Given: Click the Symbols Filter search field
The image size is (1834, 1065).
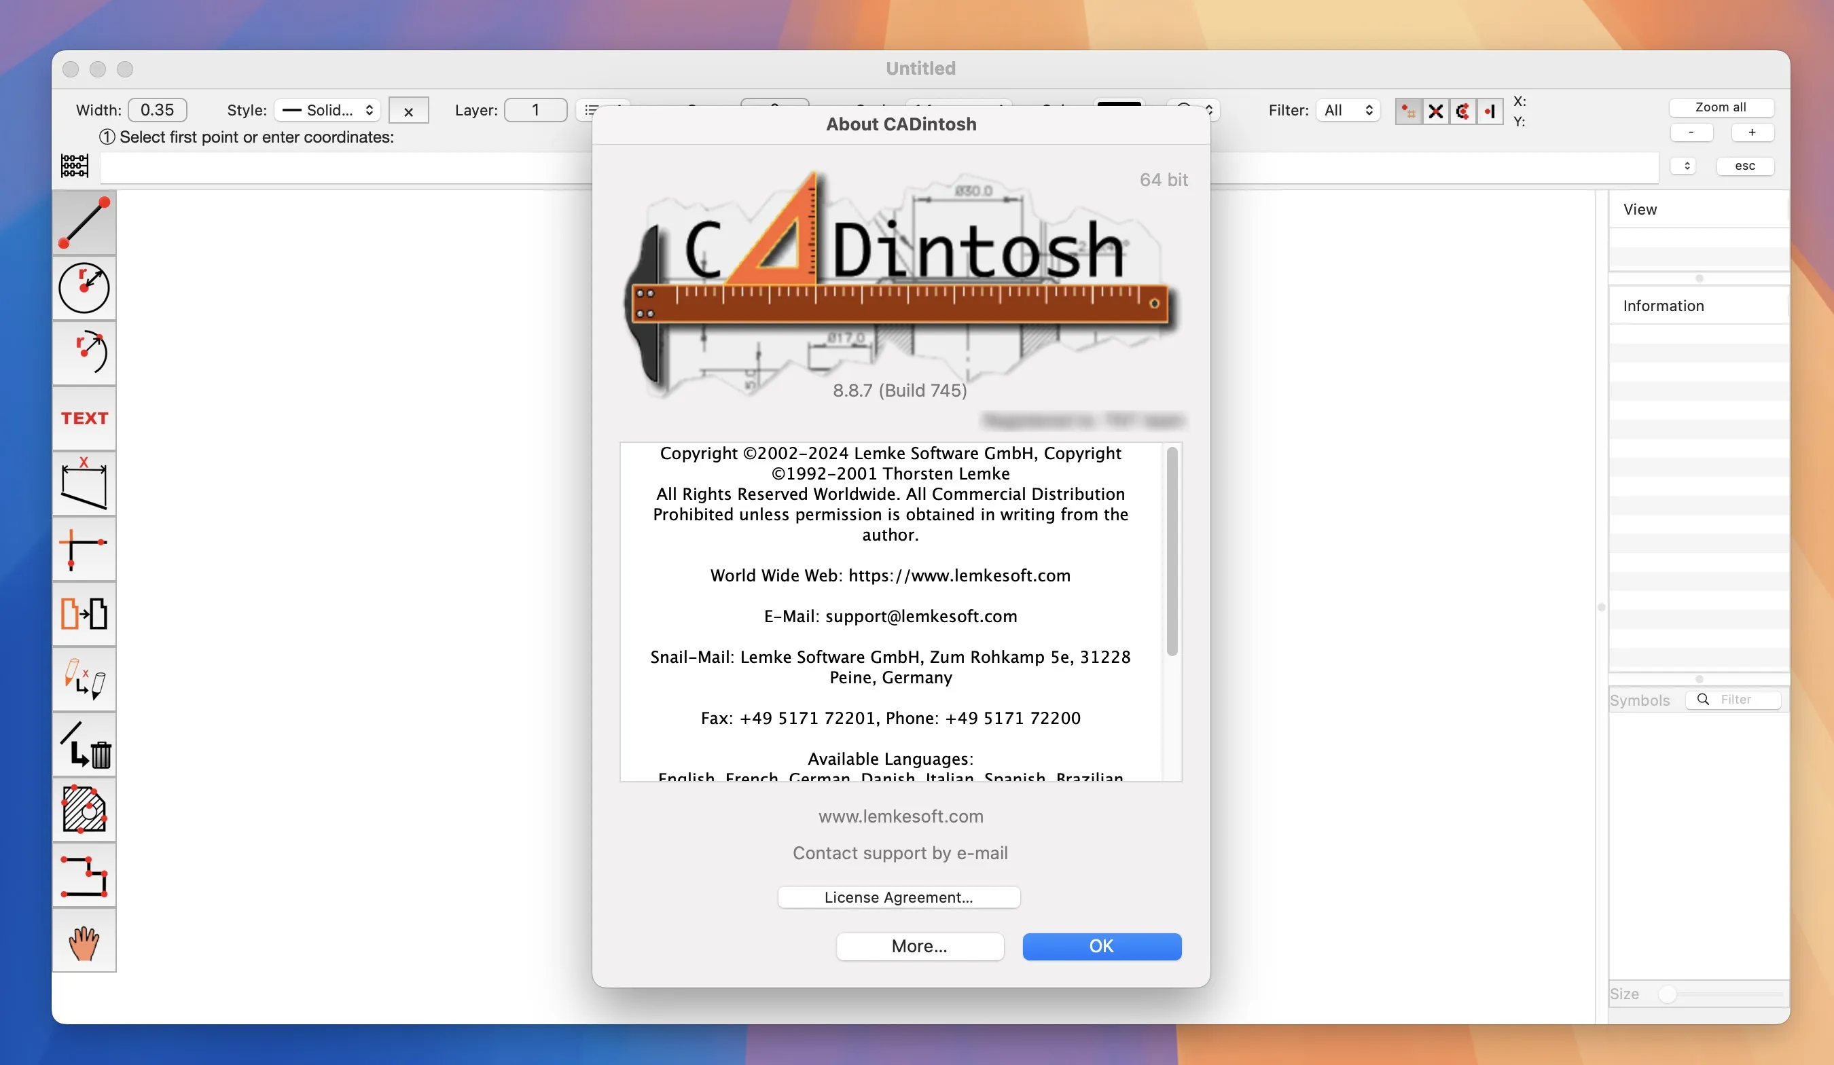Looking at the screenshot, I should tap(1733, 699).
